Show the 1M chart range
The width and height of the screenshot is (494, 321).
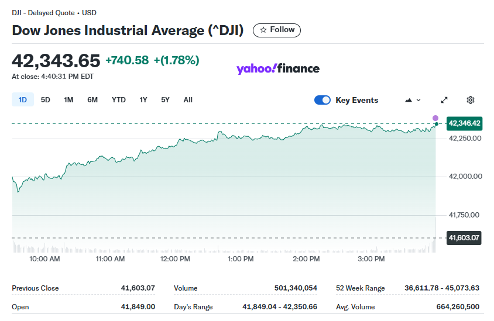(x=68, y=100)
